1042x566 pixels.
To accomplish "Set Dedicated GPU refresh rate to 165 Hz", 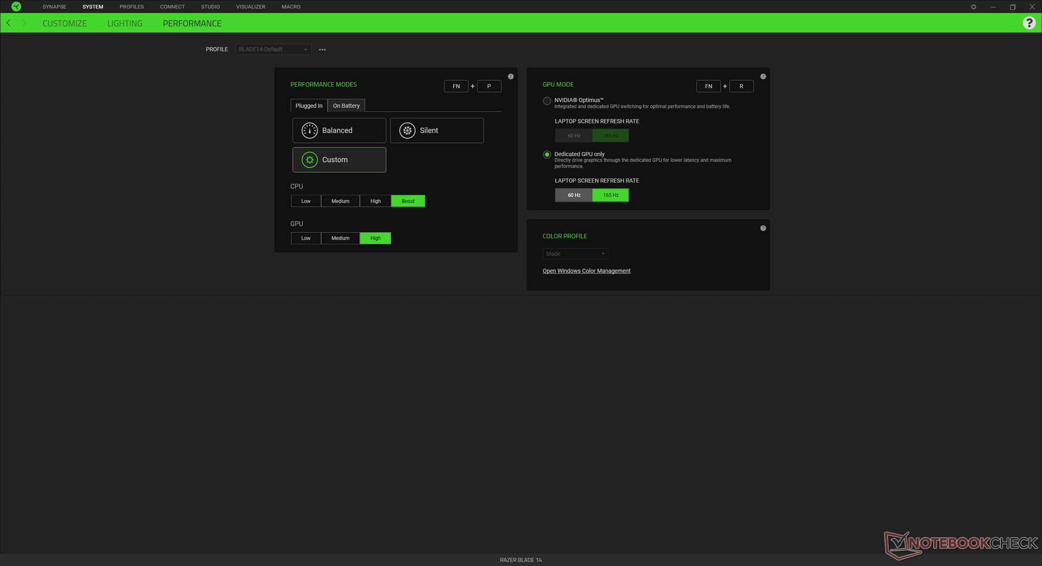I will [x=611, y=195].
